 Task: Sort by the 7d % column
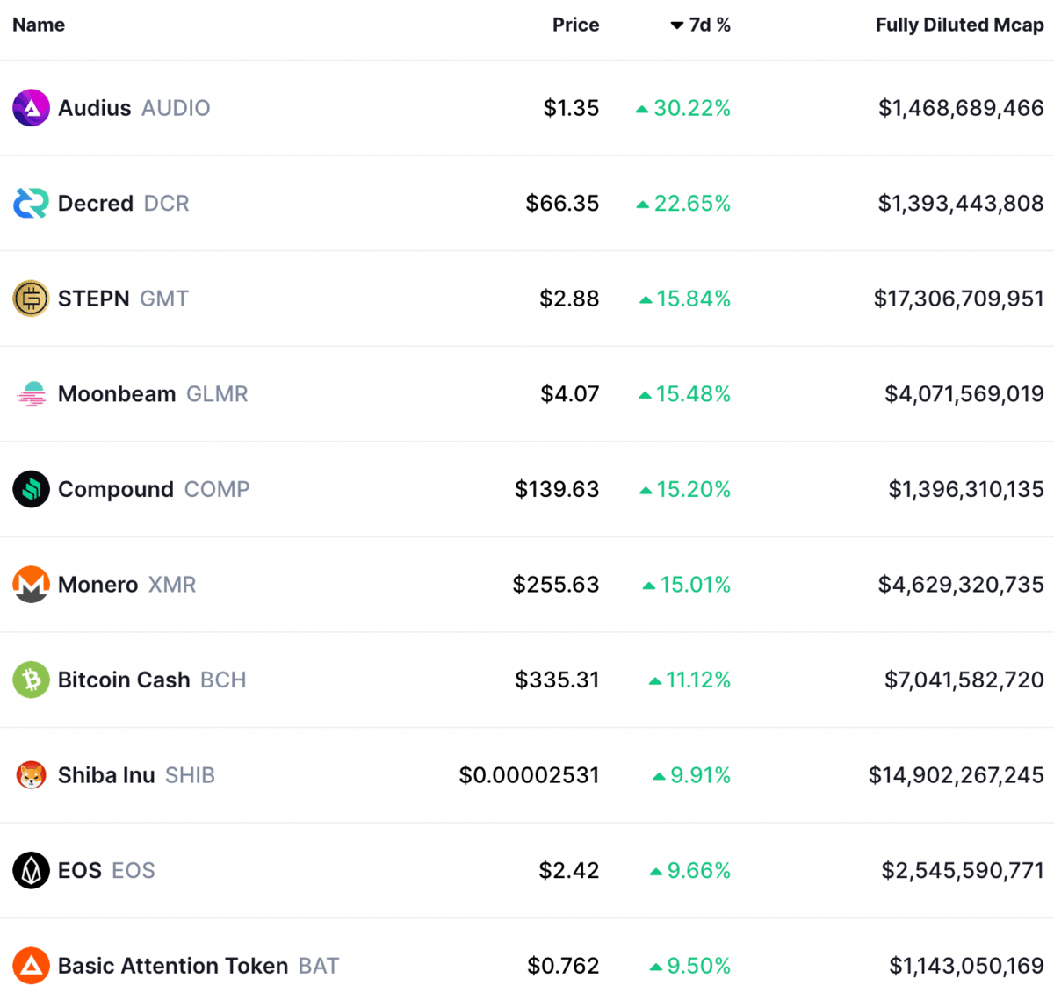point(701,25)
